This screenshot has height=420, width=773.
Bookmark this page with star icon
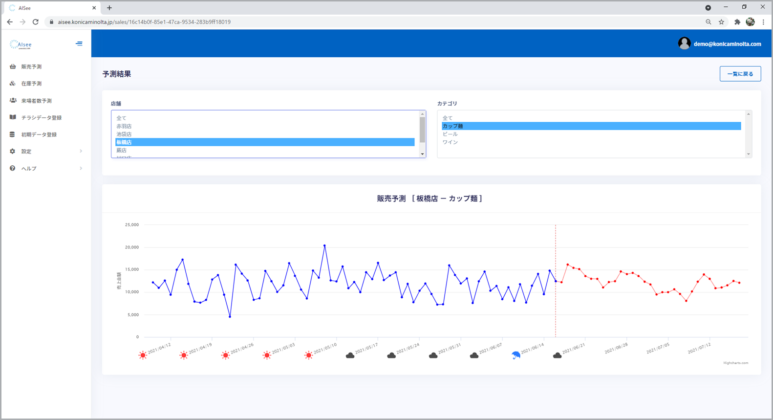tap(721, 22)
